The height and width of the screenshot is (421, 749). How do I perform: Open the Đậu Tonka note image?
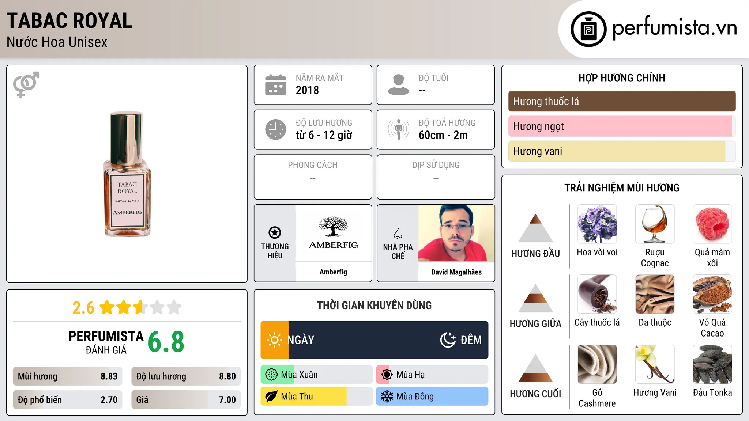coord(712,364)
